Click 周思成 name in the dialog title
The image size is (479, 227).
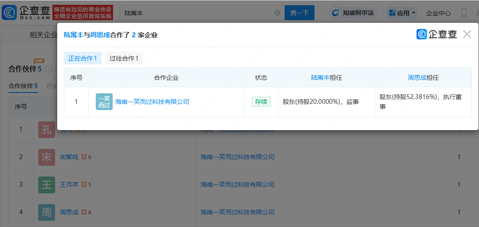click(x=100, y=35)
